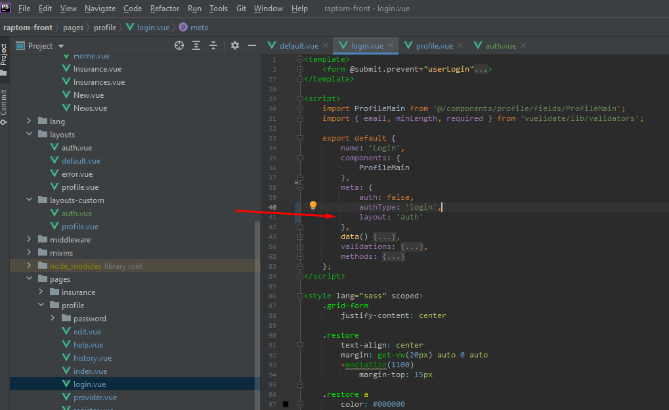Screen dimensions: 669x410
Task: Open the Window menu
Action: coord(269,9)
